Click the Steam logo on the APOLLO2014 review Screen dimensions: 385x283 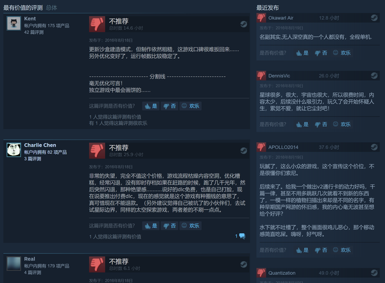[374, 147]
